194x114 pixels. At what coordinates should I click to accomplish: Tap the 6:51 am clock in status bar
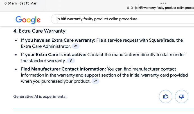coord(10,3)
